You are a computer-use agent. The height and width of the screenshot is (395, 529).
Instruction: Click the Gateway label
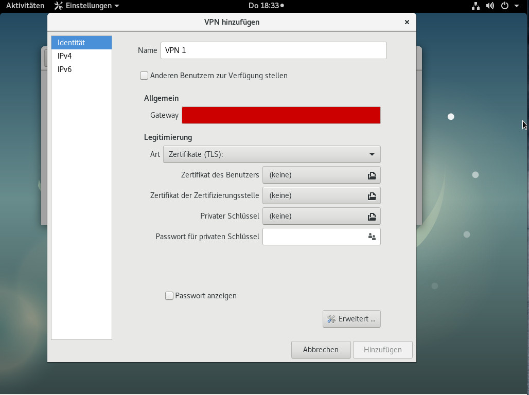coord(164,115)
